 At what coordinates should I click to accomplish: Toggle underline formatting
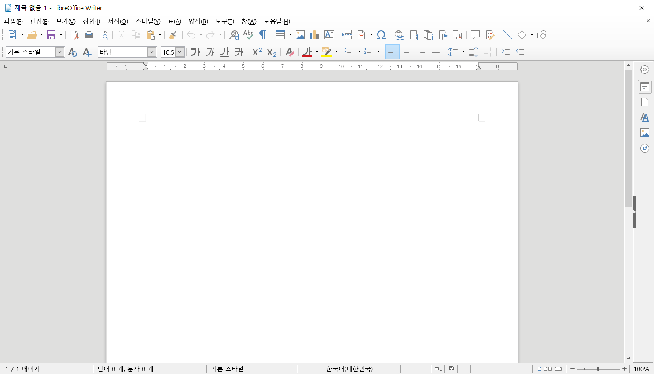tap(224, 52)
